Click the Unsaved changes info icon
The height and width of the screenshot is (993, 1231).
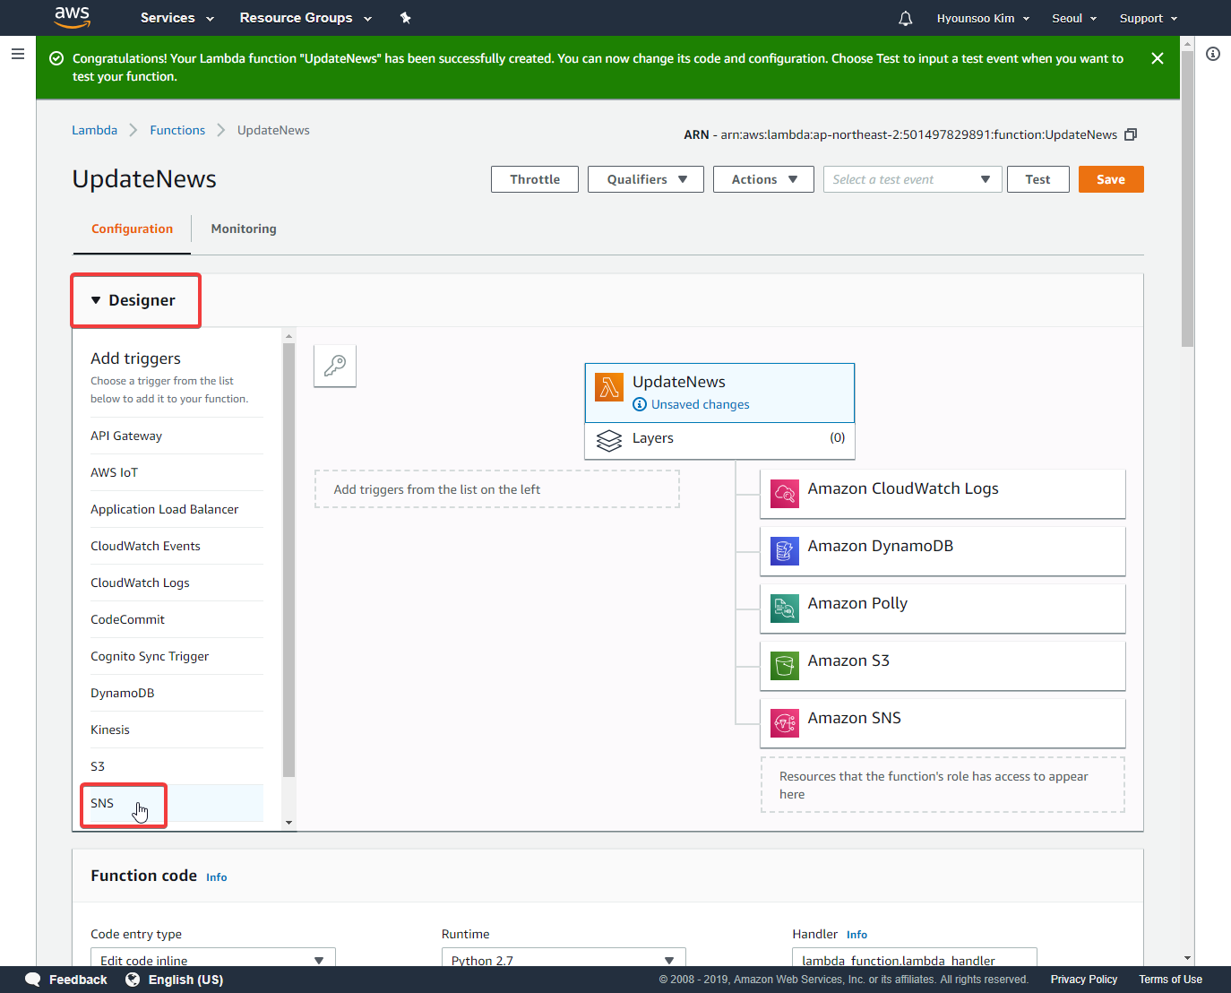pos(640,404)
